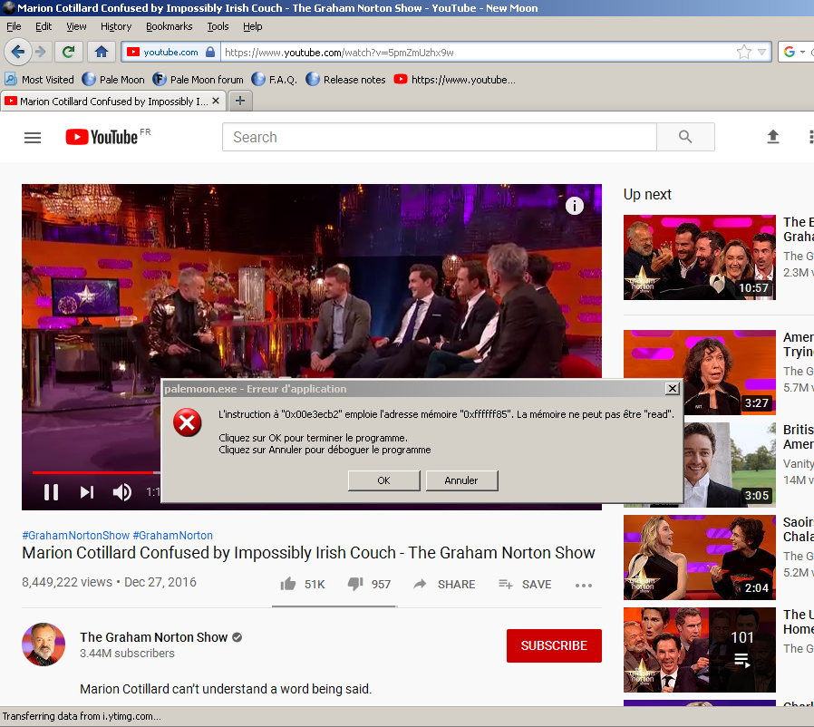Viewport: 814px width, 727px height.
Task: Open the Release notes bookmark
Action: click(345, 80)
